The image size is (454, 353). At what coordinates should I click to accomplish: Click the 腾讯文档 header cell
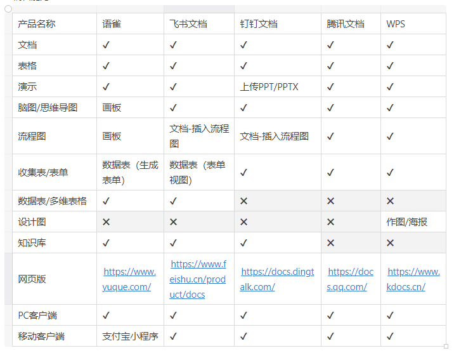tap(351, 23)
